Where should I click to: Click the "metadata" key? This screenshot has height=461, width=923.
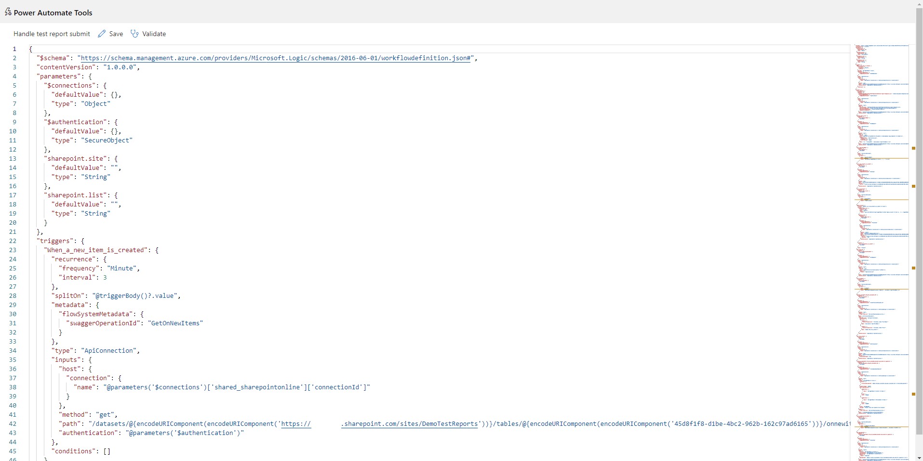(70, 305)
